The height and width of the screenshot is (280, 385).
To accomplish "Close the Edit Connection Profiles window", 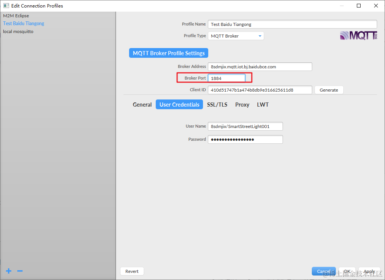I will (376, 6).
